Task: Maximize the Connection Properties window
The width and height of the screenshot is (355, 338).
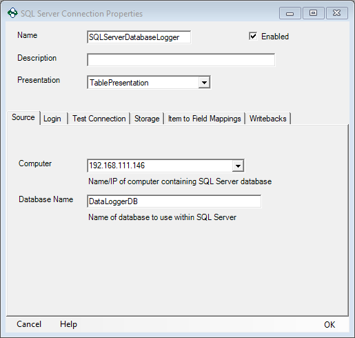Action: (x=314, y=13)
